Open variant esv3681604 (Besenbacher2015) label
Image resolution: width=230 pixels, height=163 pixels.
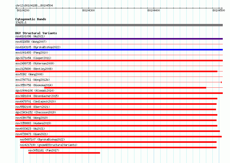pos(37,96)
